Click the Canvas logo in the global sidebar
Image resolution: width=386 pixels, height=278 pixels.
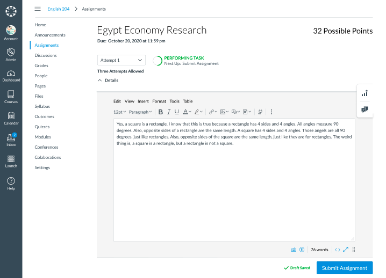[x=11, y=11]
